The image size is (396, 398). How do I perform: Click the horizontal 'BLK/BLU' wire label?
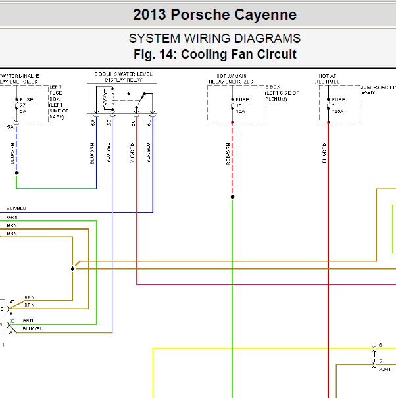click(x=16, y=208)
